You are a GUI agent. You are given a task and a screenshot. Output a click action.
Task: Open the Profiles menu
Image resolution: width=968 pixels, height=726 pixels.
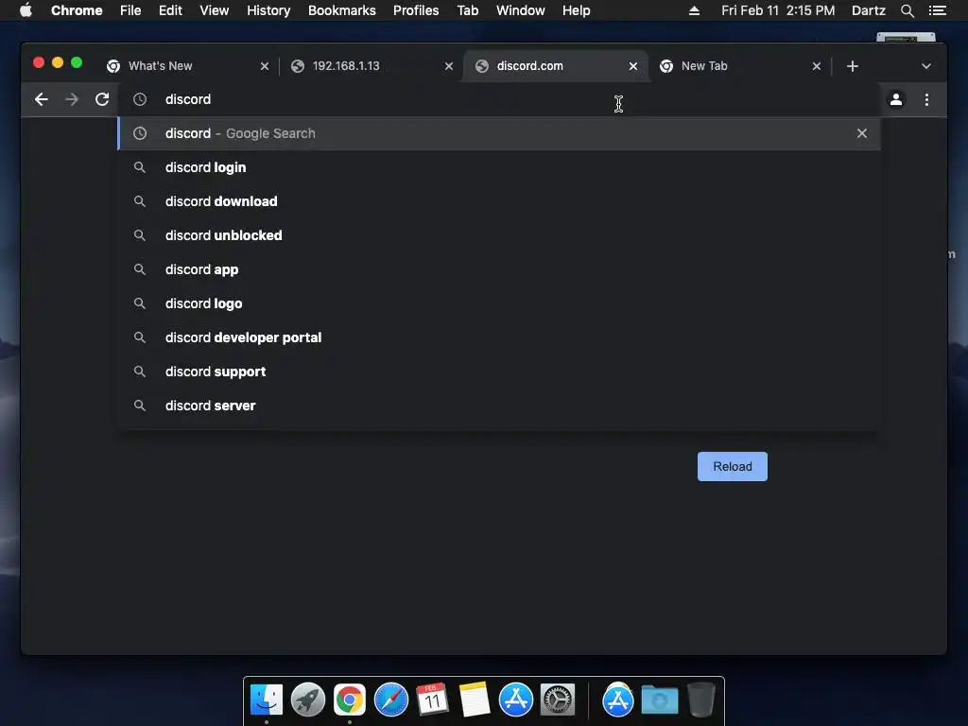click(416, 10)
